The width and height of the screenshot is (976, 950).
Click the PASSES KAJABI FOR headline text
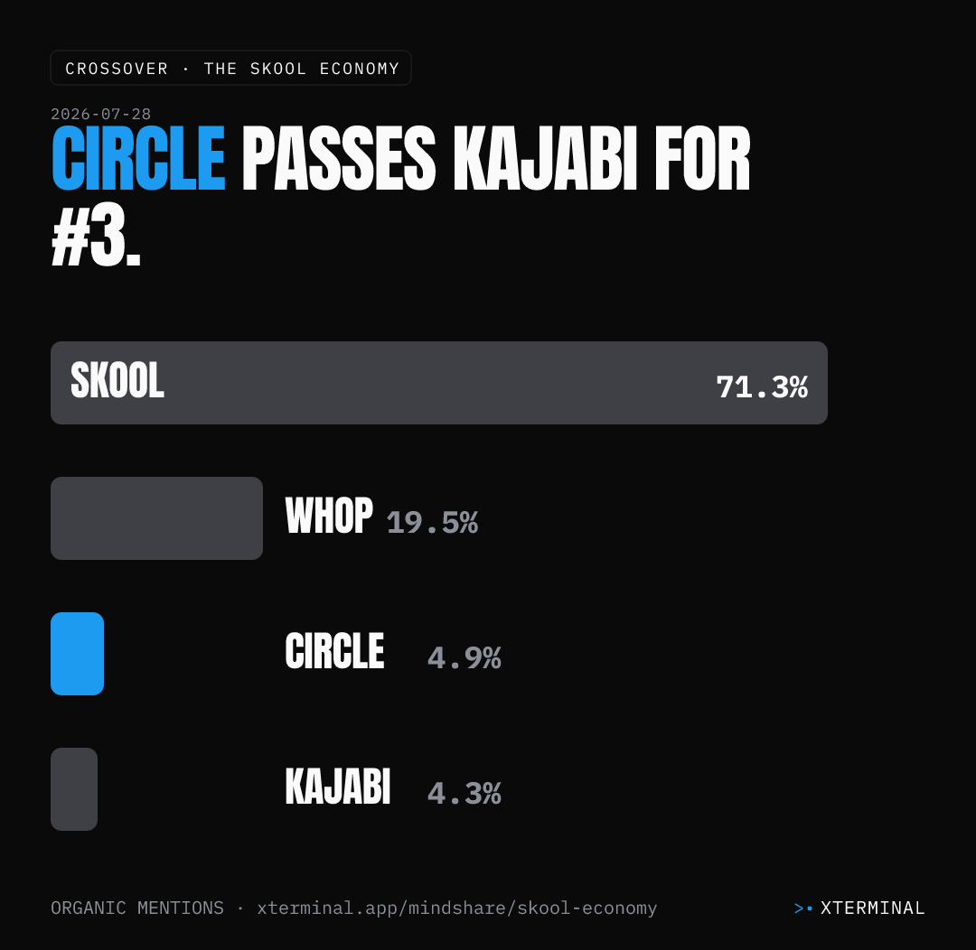496,159
